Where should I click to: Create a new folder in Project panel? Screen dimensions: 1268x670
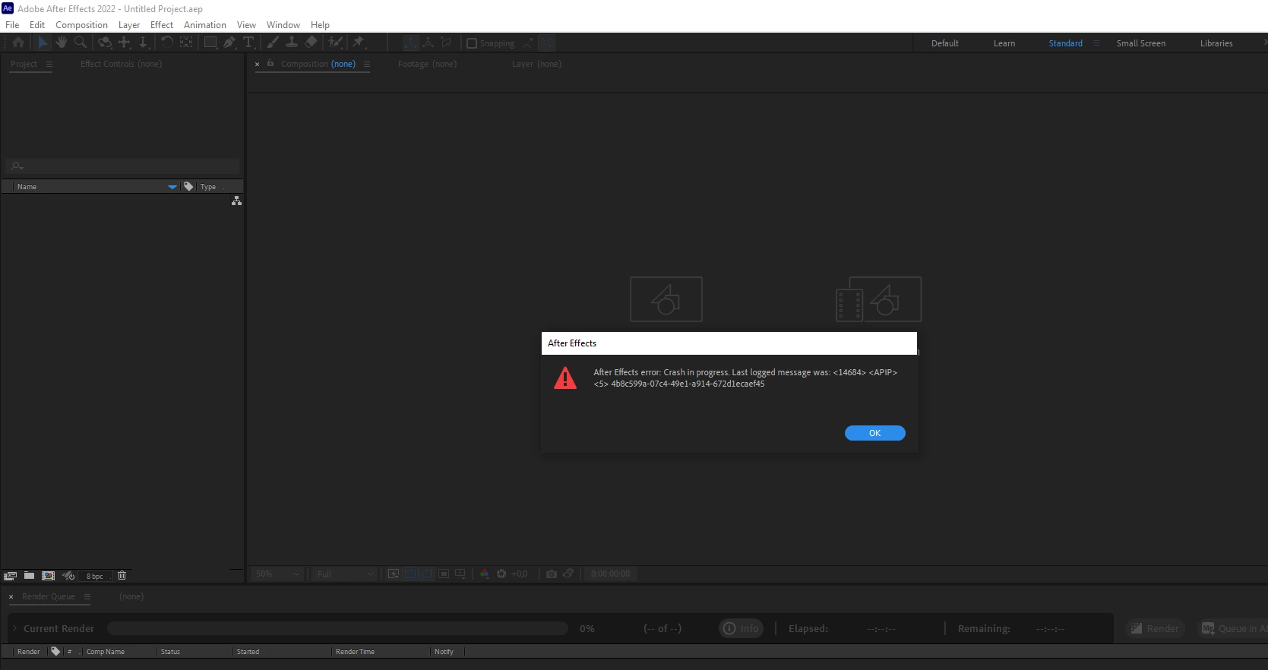[x=29, y=576]
